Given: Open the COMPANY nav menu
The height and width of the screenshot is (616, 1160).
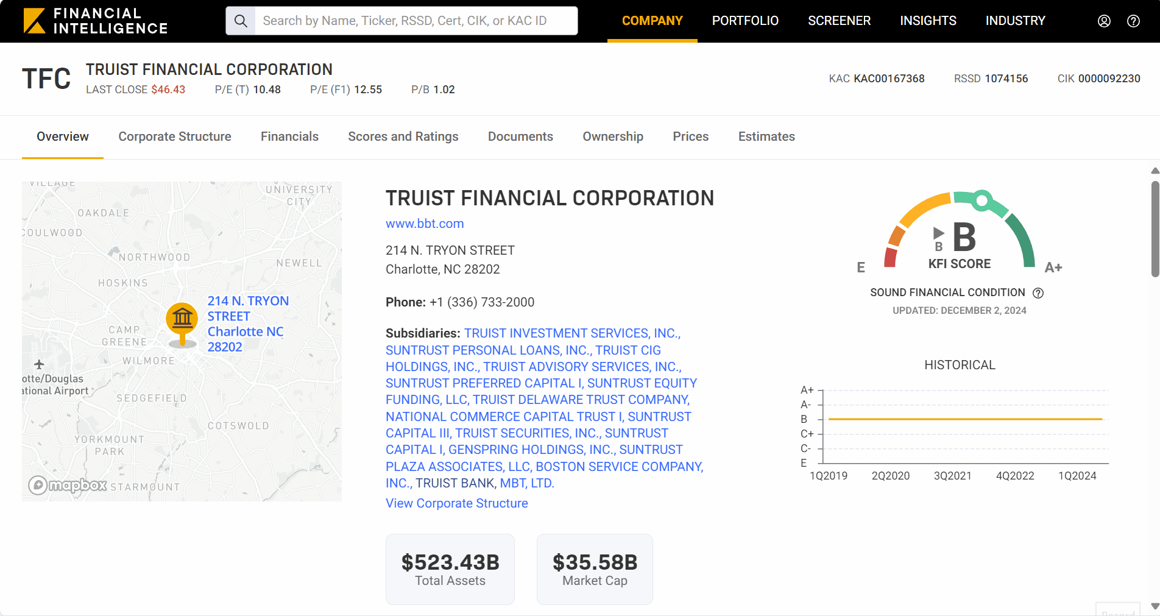Looking at the screenshot, I should click(x=652, y=21).
